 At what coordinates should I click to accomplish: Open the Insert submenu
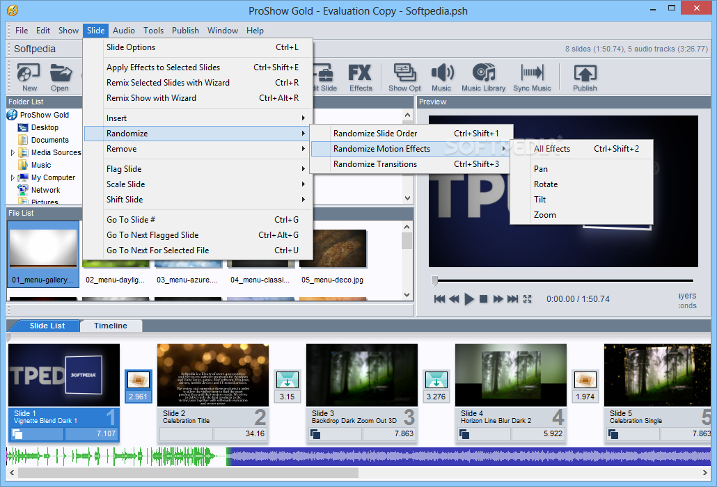tap(198, 118)
